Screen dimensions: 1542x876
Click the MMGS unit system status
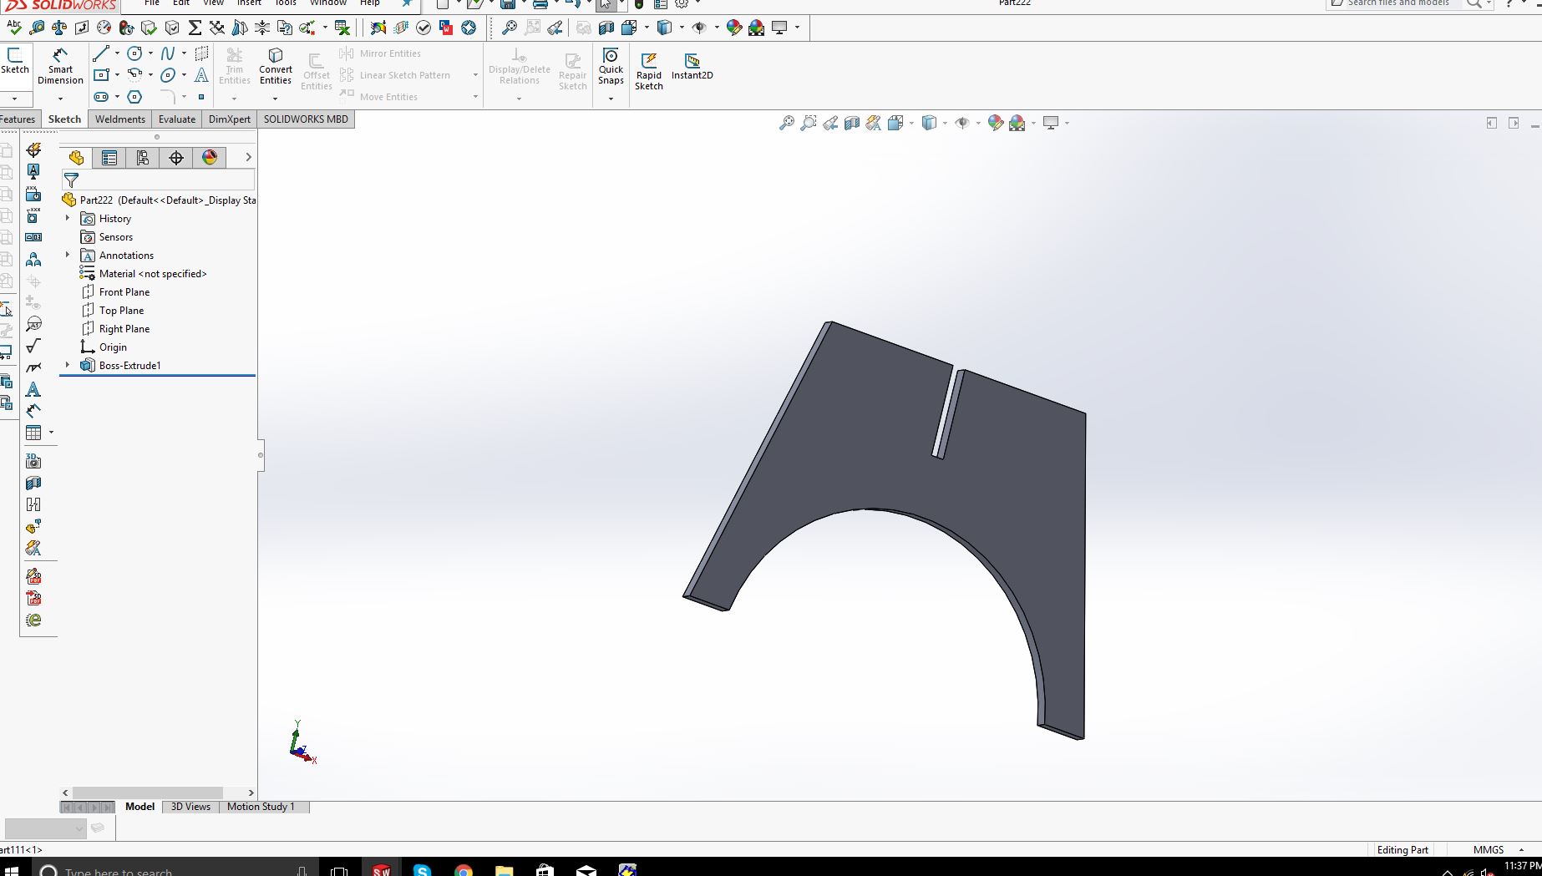(x=1489, y=850)
